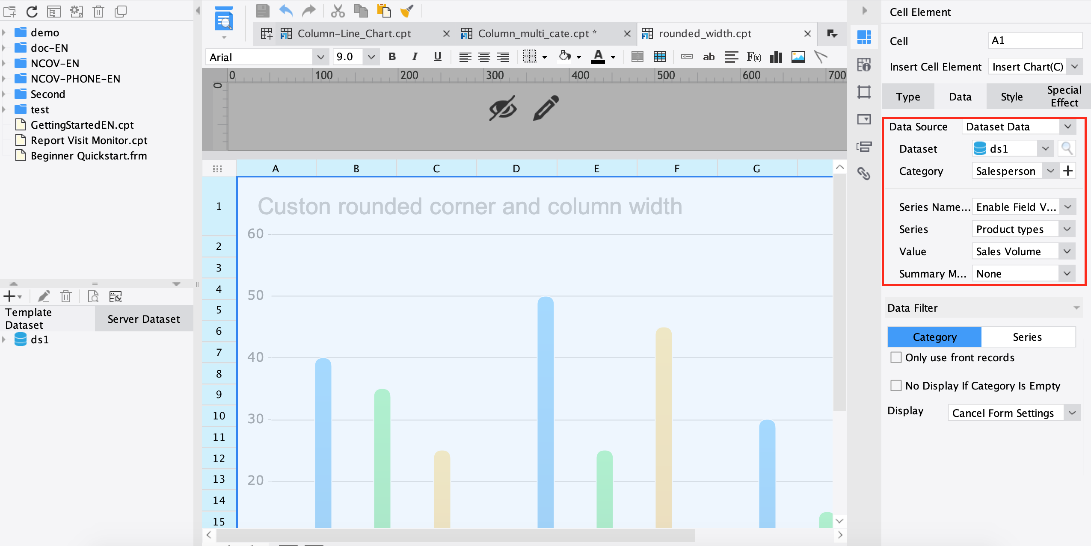Open the Summary Method None dropdown
Screen dimensions: 1091x546
[1067, 274]
